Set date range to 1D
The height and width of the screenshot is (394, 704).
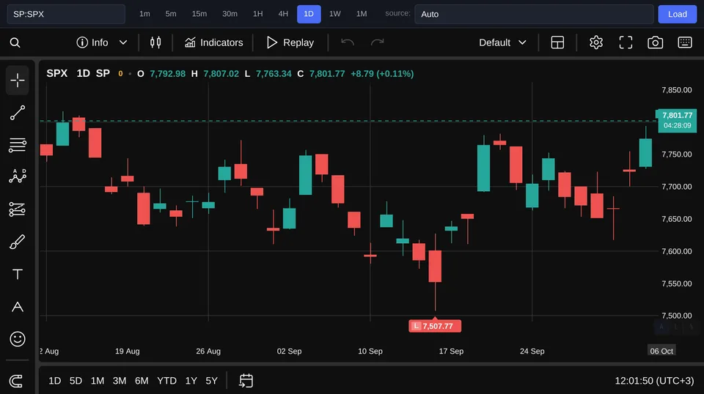click(55, 381)
